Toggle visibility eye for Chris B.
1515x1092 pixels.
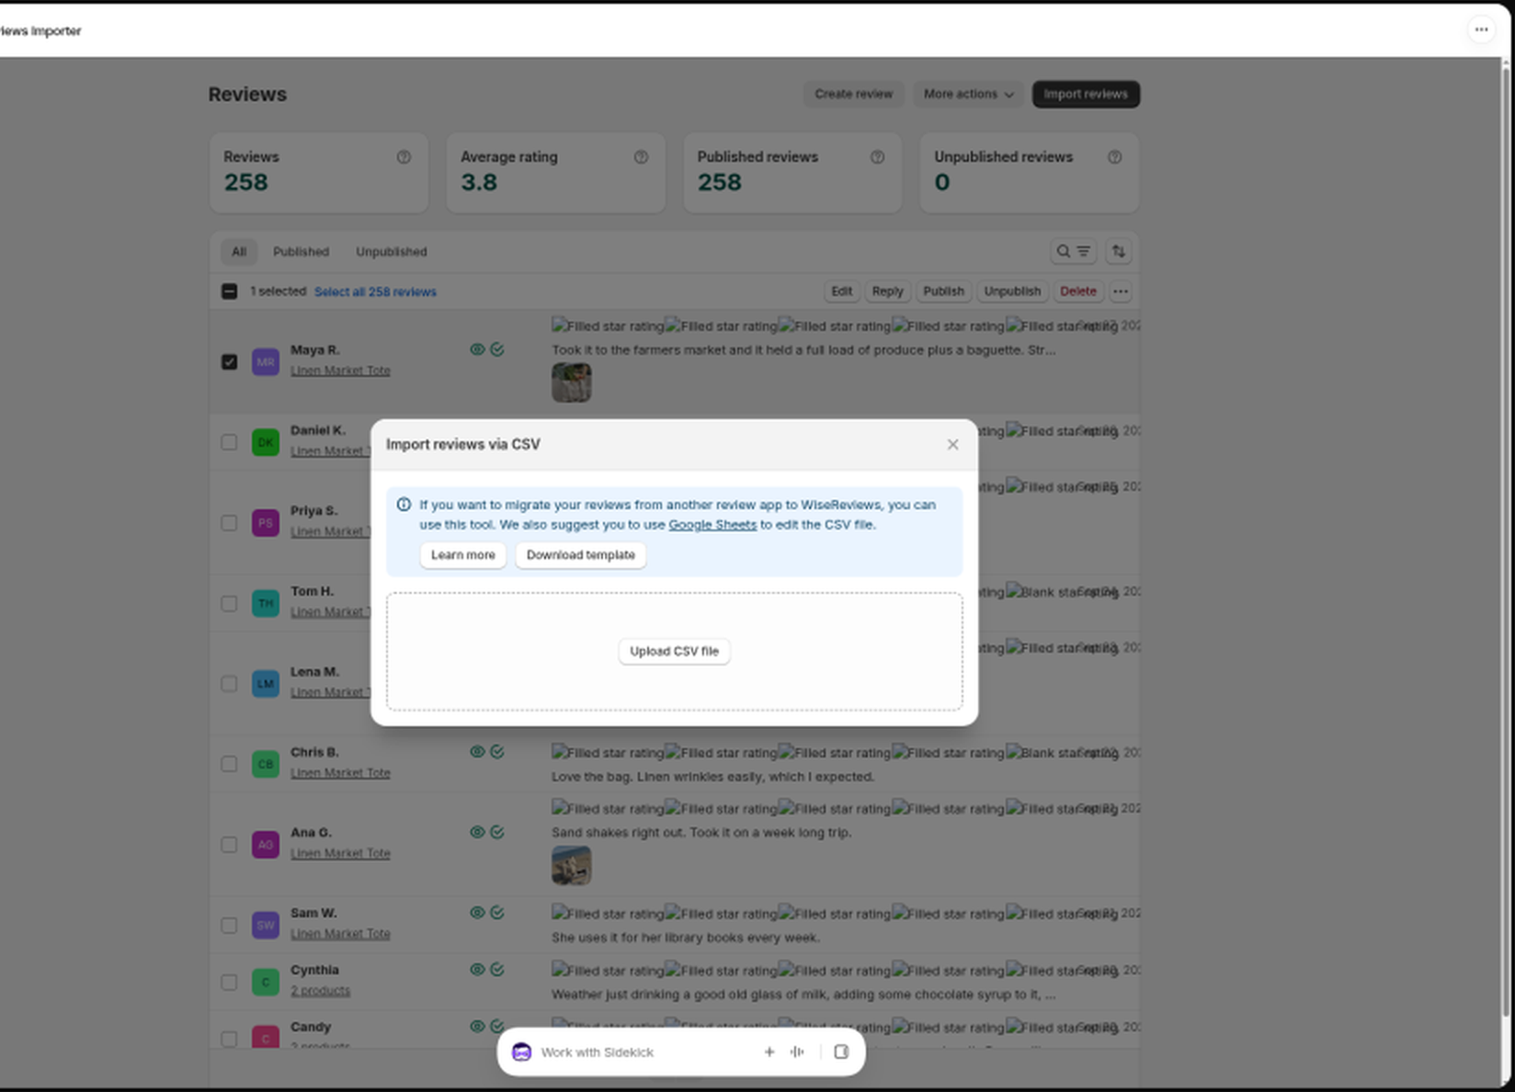point(477,752)
